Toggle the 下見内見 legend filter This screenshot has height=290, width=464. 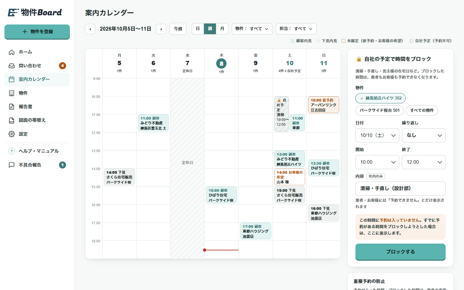tap(327, 41)
